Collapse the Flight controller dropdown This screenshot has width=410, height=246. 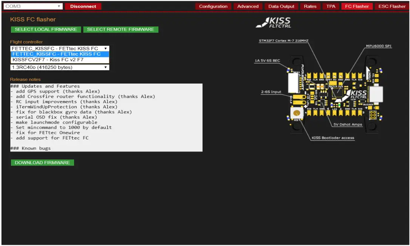[x=60, y=48]
